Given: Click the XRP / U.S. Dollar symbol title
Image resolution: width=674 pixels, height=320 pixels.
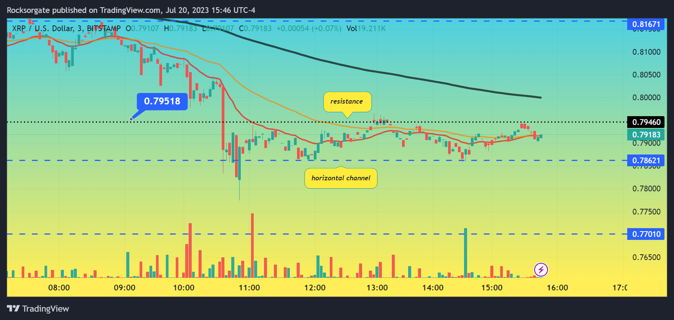Looking at the screenshot, I should pyautogui.click(x=43, y=28).
